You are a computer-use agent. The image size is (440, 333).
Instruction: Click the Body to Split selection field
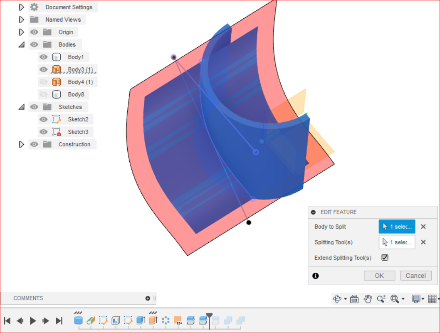point(396,227)
